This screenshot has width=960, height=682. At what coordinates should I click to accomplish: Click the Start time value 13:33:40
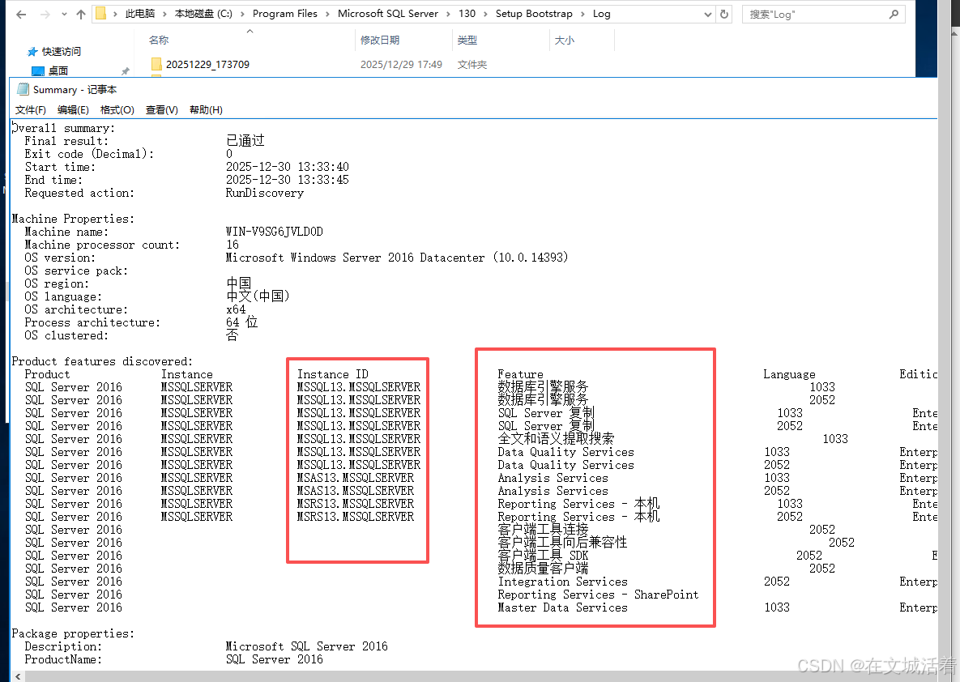322,167
